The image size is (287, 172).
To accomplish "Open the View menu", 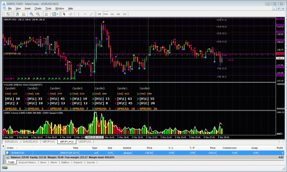I will 18,8.
